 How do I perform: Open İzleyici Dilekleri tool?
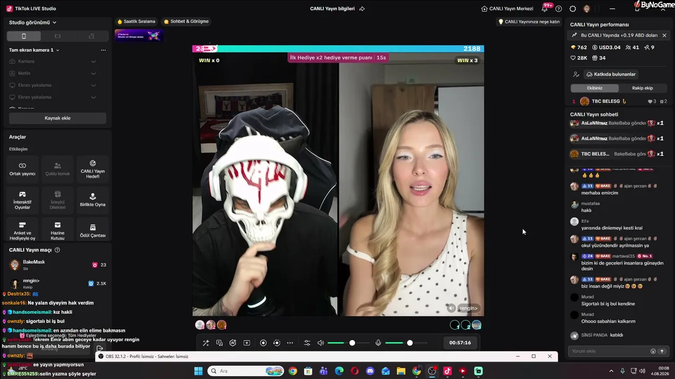[57, 200]
